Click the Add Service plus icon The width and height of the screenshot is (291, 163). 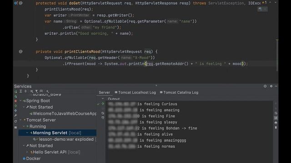[x=47, y=91]
